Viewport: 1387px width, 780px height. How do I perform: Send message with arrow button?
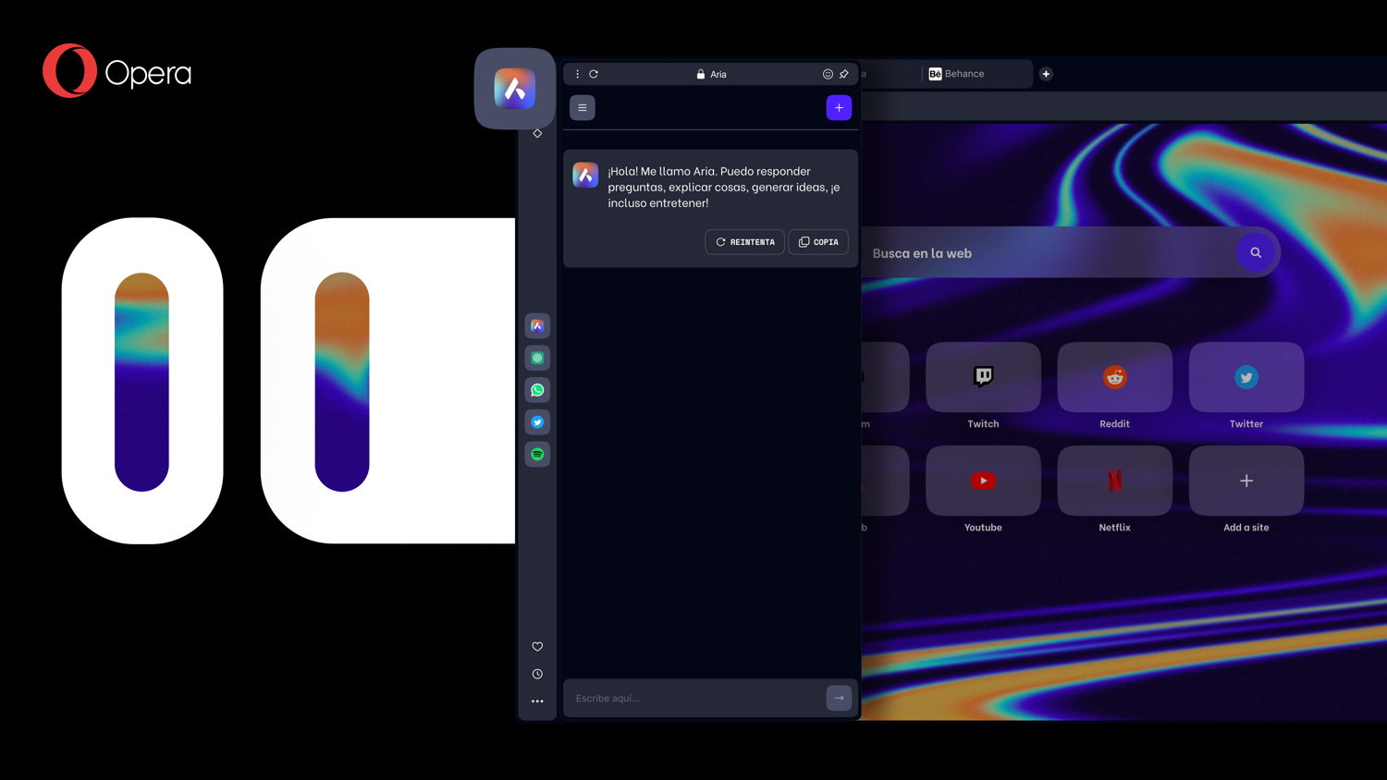pos(839,698)
